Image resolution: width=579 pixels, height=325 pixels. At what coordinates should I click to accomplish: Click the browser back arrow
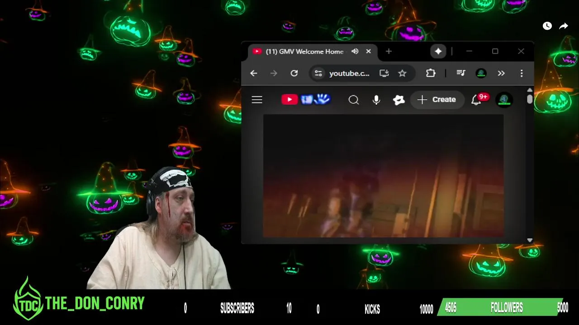tap(253, 73)
